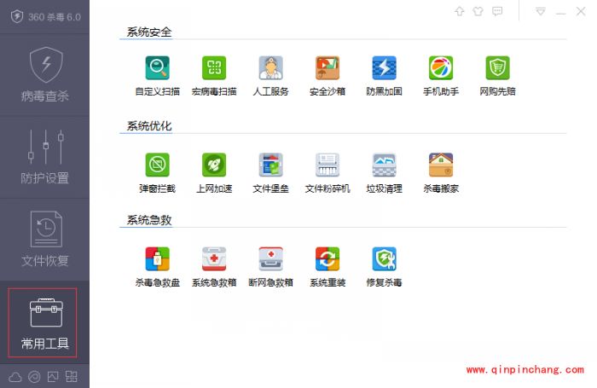Open the skin shirt icon in title bar
The width and height of the screenshot is (597, 388).
(x=478, y=11)
